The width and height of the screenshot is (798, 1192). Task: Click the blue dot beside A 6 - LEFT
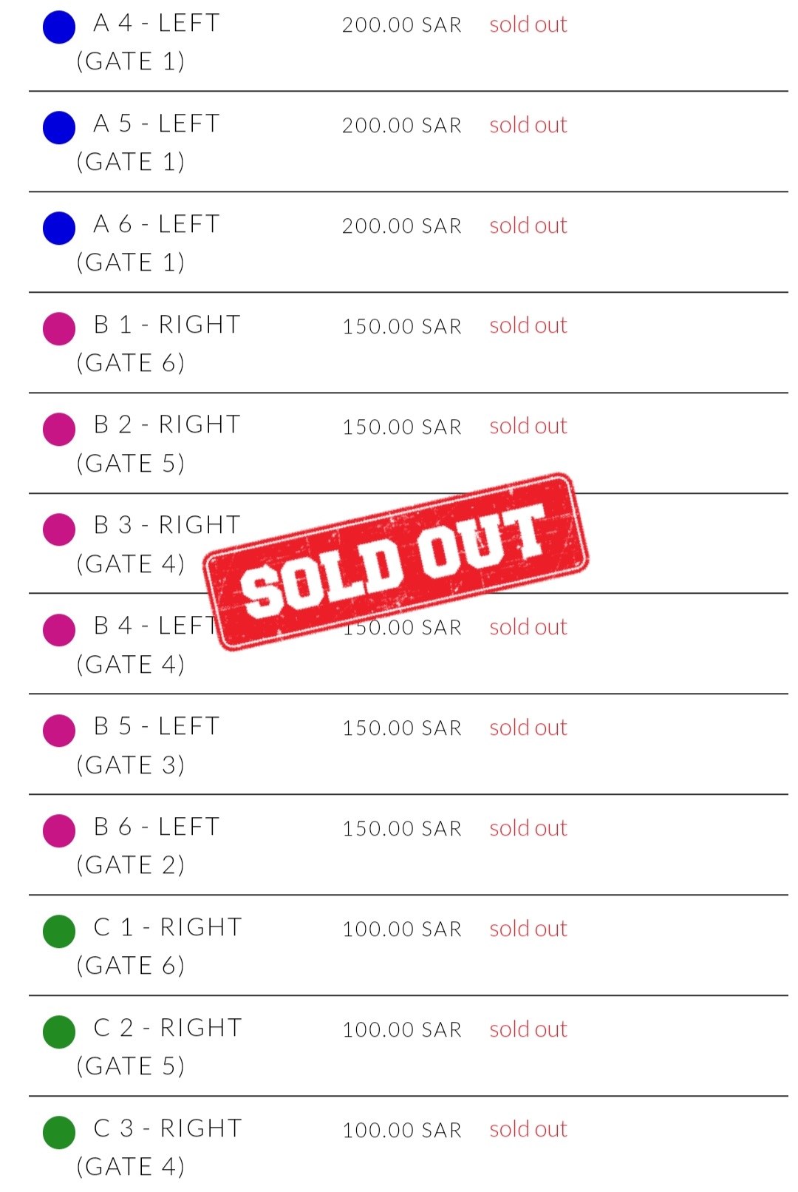tap(59, 228)
